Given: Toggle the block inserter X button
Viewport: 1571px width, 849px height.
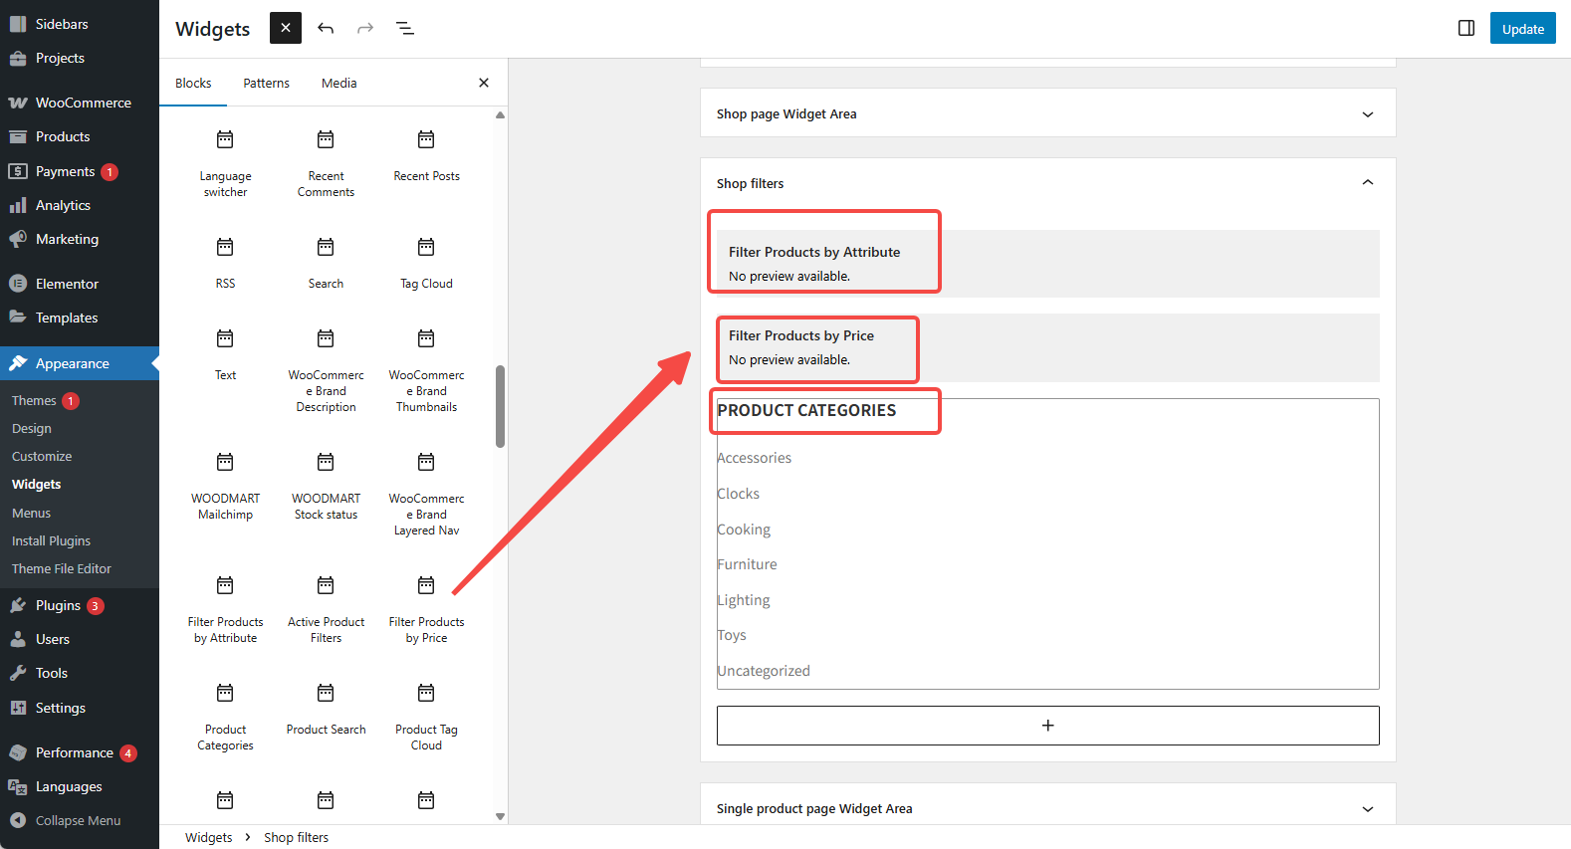Looking at the screenshot, I should (x=286, y=28).
